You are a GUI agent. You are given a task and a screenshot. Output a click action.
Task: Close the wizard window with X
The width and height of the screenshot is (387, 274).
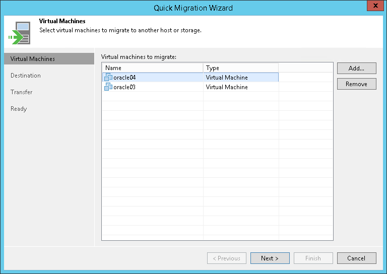point(375,6)
